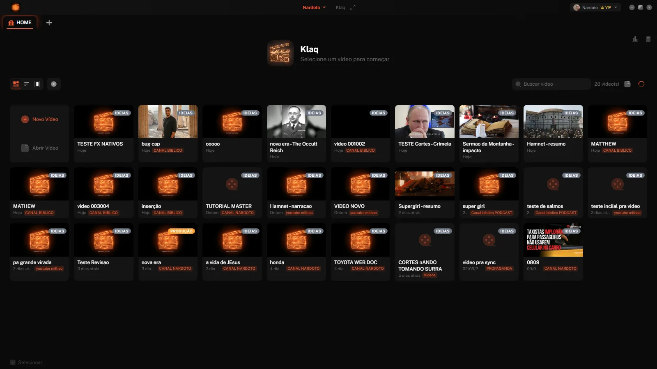Image resolution: width=657 pixels, height=369 pixels.
Task: Open the Sermao da Montanha - impacto thumbnail
Action: pos(489,121)
